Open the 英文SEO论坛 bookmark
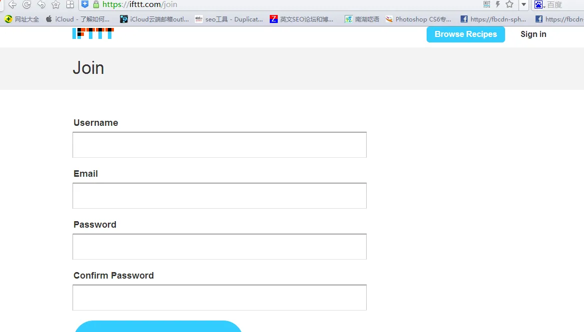Viewport: 584px width, 332px height. pos(302,19)
